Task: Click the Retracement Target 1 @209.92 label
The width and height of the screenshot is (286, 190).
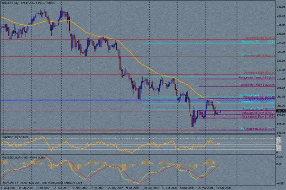Action: point(257,85)
